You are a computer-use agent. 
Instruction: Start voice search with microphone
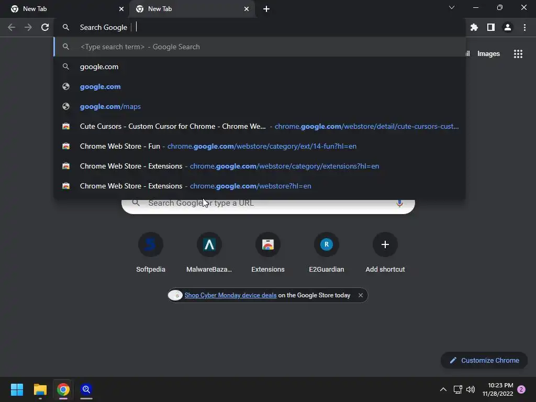point(399,203)
